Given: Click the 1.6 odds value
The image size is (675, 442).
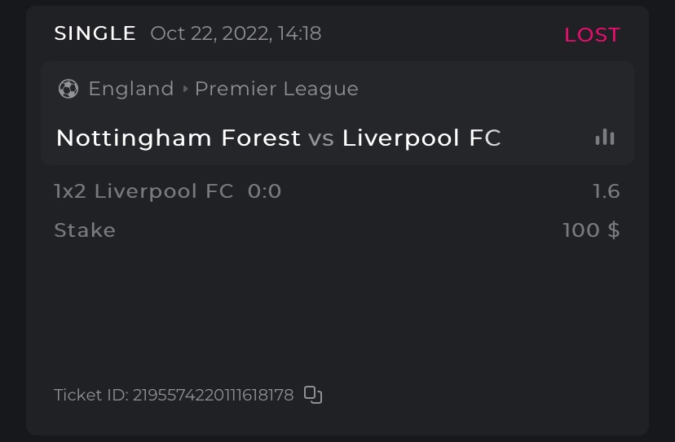Looking at the screenshot, I should (607, 191).
